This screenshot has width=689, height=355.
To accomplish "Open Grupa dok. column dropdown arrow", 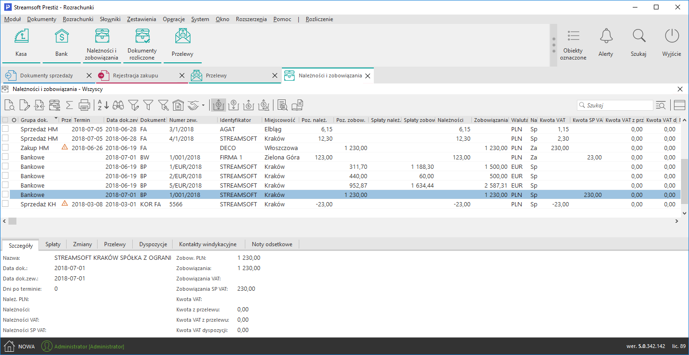I will coord(56,119).
